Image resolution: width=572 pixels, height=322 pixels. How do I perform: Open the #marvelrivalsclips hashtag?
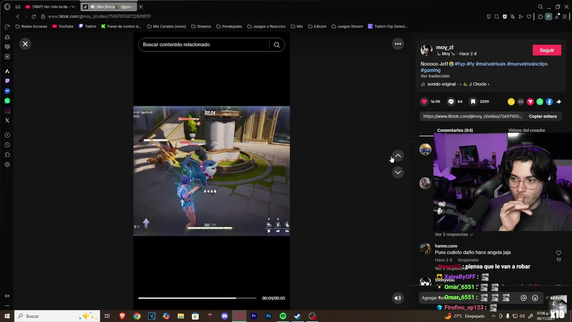527,64
